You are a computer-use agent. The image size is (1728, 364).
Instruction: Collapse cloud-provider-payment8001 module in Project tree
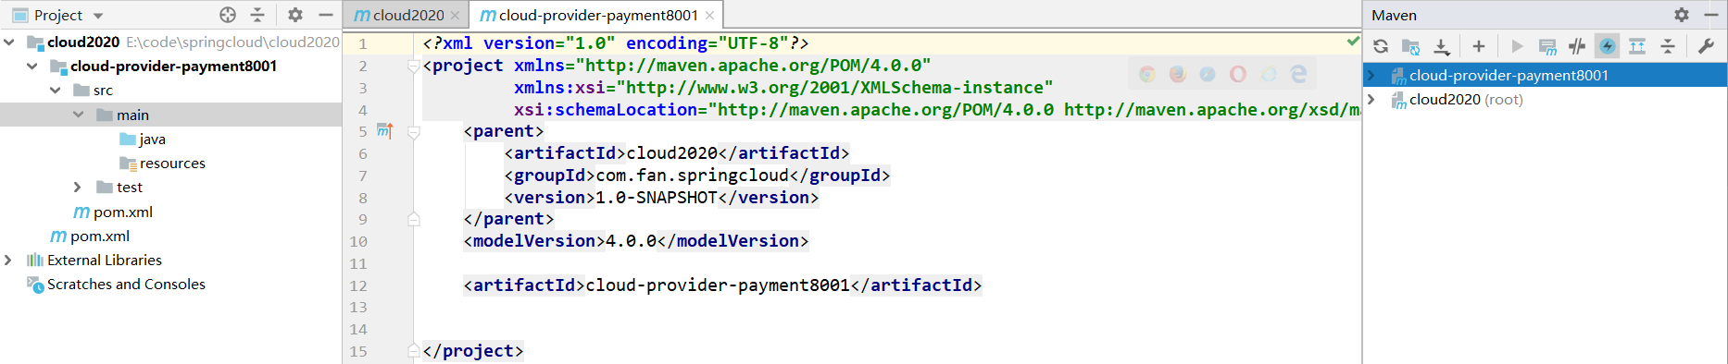[32, 66]
